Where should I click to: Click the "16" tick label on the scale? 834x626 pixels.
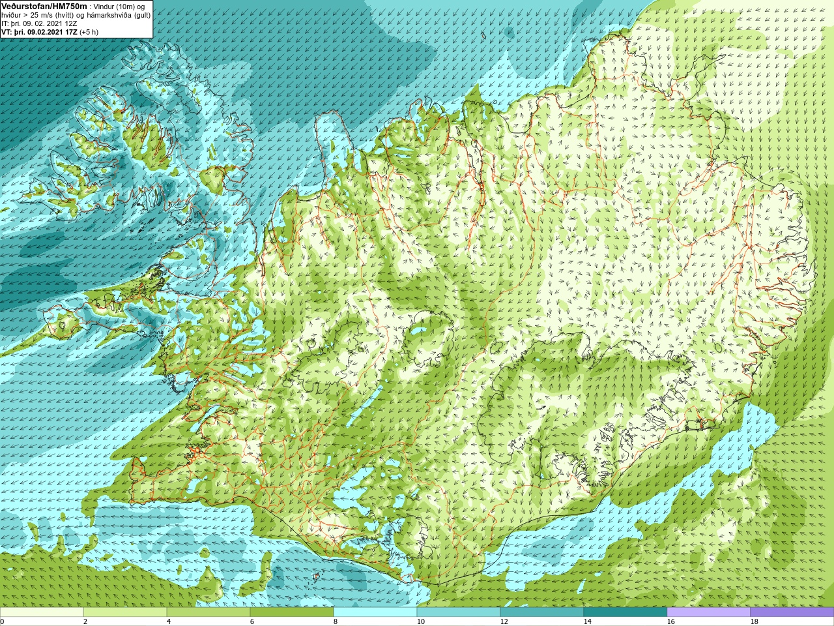pyautogui.click(x=670, y=621)
